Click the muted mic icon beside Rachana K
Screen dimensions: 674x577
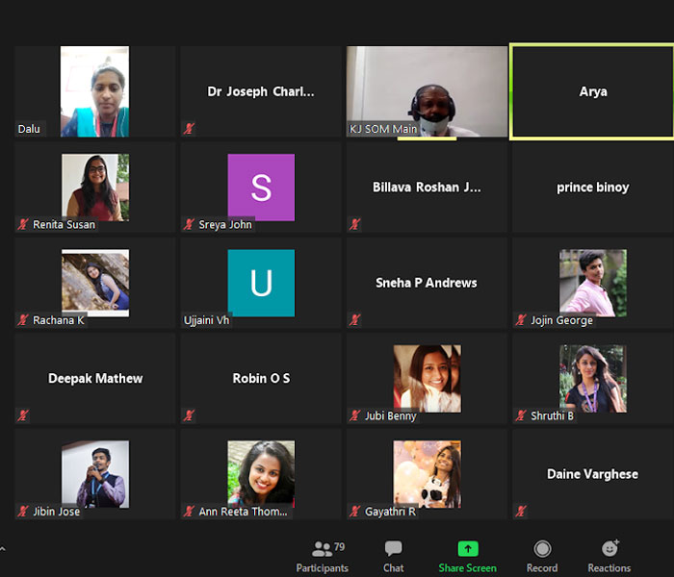(x=23, y=320)
